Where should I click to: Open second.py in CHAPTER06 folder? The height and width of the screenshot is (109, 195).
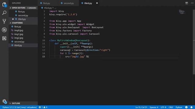pyautogui.click(x=19, y=42)
